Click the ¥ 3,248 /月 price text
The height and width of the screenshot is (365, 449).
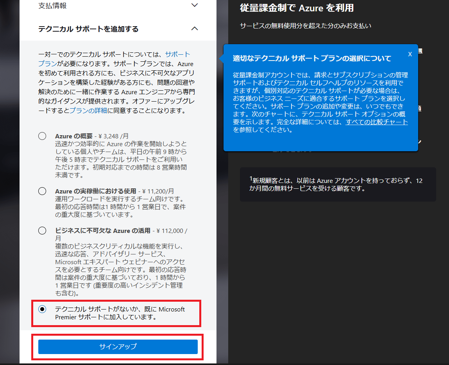[113, 136]
